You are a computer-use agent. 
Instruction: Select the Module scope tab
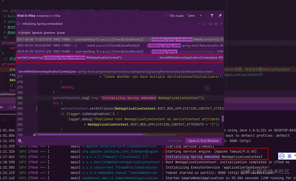click(x=37, y=33)
